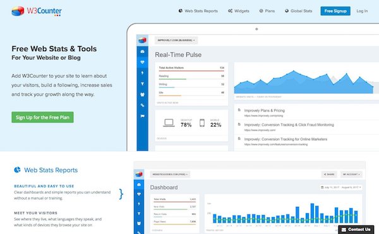379x234 pixels.
Task: Click Sign Up for the Free Plan
Action: click(42, 117)
